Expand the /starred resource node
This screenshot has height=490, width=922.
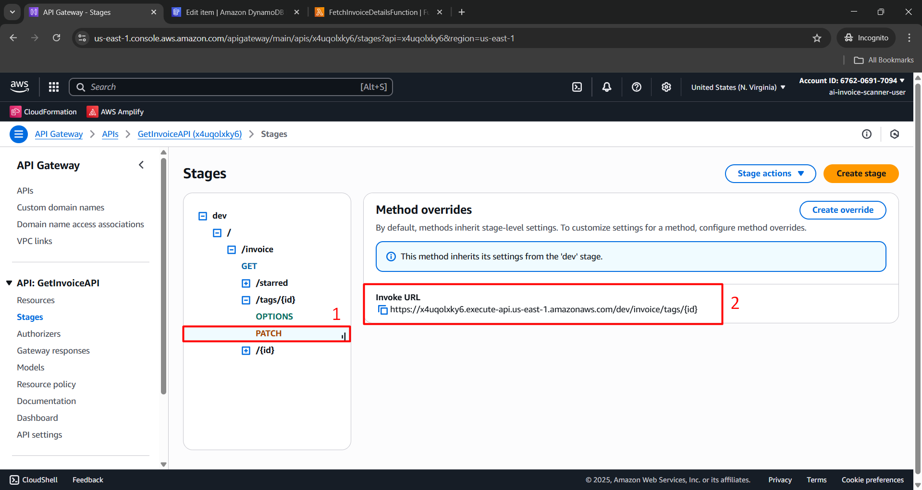click(x=246, y=283)
